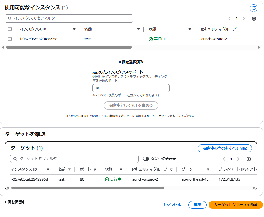Click left scroll arrow of targets table
264x217 pixels.
(8, 188)
